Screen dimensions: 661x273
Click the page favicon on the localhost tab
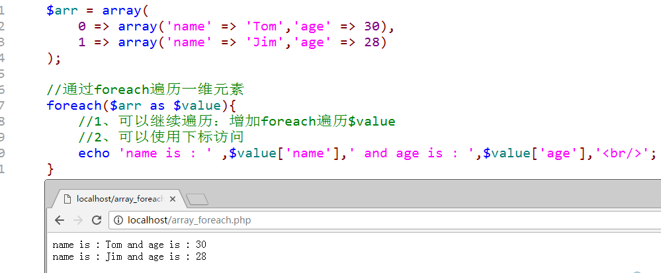(66, 198)
